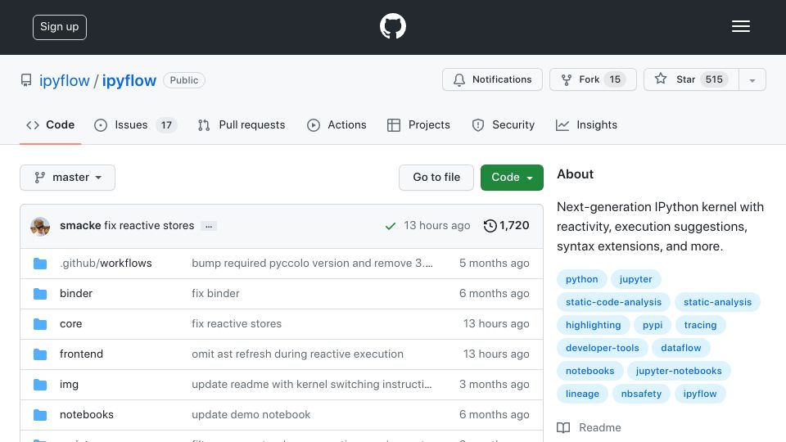Open 'omit ast refresh during reactive execution' commit
Image resolution: width=786 pixels, height=442 pixels.
[x=297, y=354]
